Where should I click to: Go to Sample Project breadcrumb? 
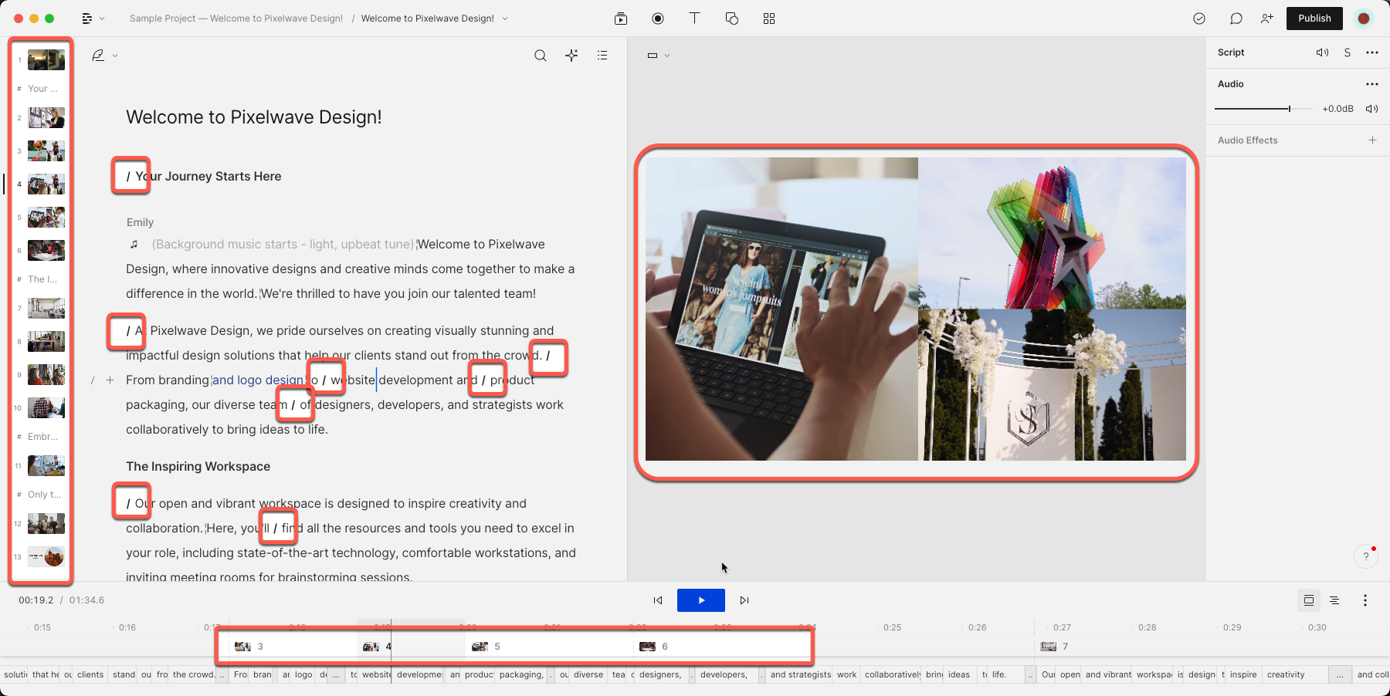click(x=236, y=19)
